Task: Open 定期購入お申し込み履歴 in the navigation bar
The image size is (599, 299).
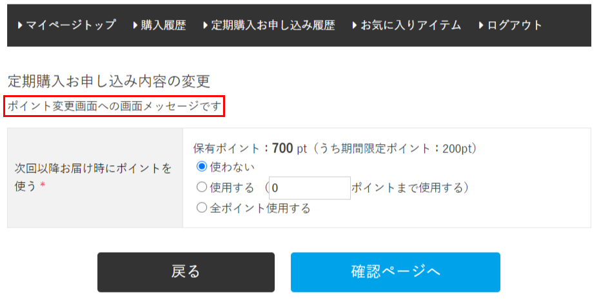Action: [273, 26]
